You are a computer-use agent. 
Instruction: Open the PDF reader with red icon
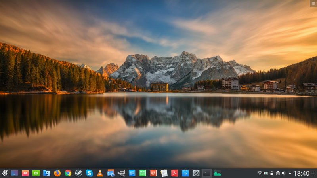pyautogui.click(x=174, y=173)
